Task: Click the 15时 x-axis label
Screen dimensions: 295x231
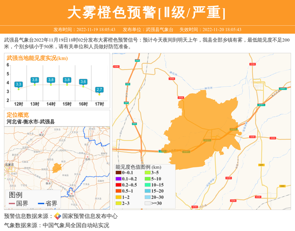Action: click(67, 104)
